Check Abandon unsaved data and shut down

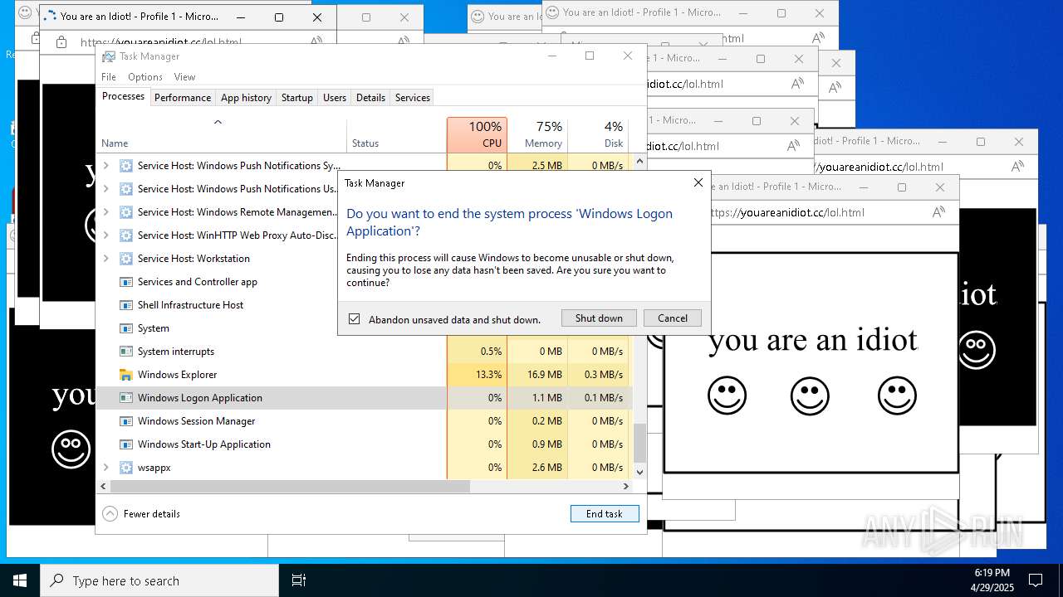[355, 319]
